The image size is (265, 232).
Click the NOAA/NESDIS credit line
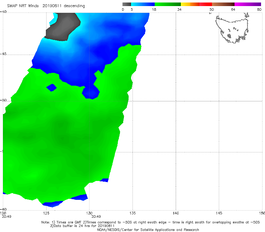click(x=148, y=230)
